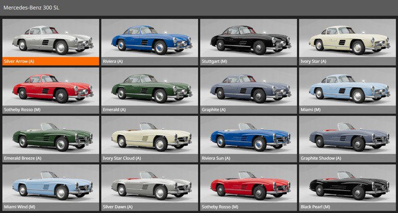Select the red Sotheby Rosso coupe with hardtop
The height and width of the screenshot is (213, 398).
click(51, 87)
